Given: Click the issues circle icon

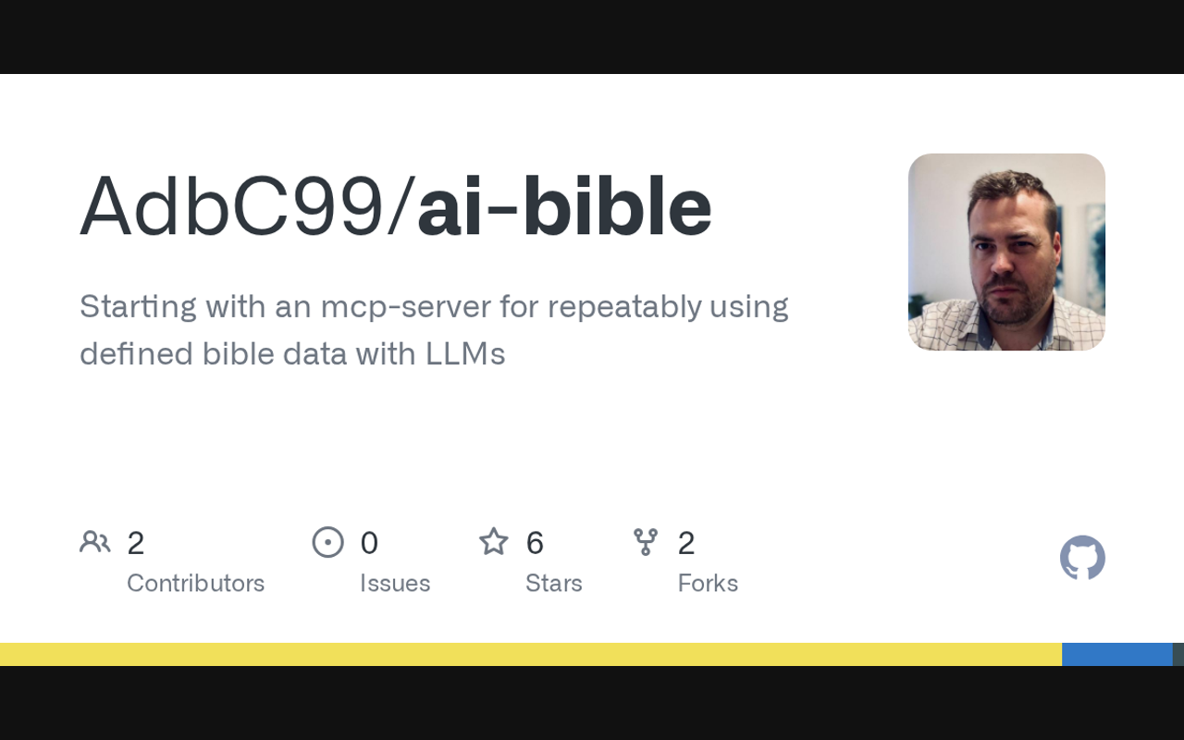Looking at the screenshot, I should point(327,542).
